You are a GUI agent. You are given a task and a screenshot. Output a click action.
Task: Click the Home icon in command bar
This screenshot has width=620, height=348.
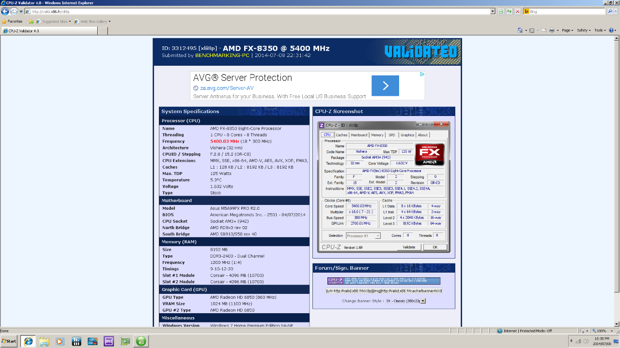click(x=520, y=30)
